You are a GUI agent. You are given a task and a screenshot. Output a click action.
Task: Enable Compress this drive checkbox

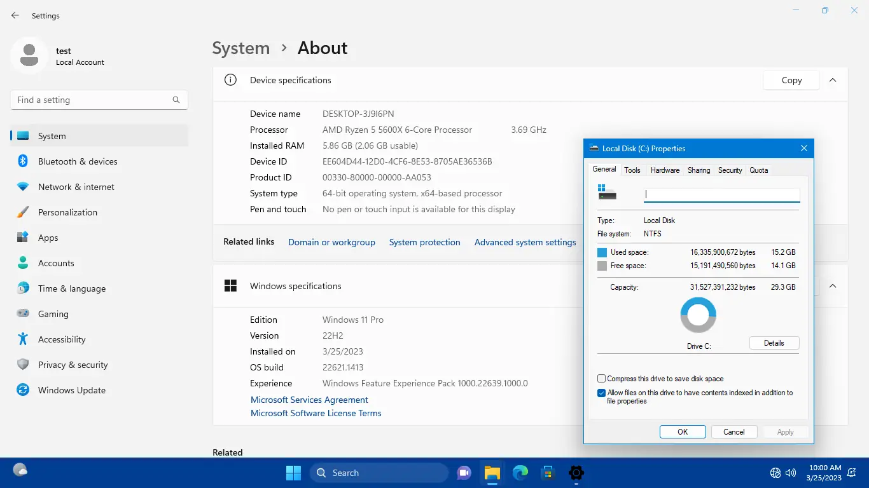click(x=602, y=379)
